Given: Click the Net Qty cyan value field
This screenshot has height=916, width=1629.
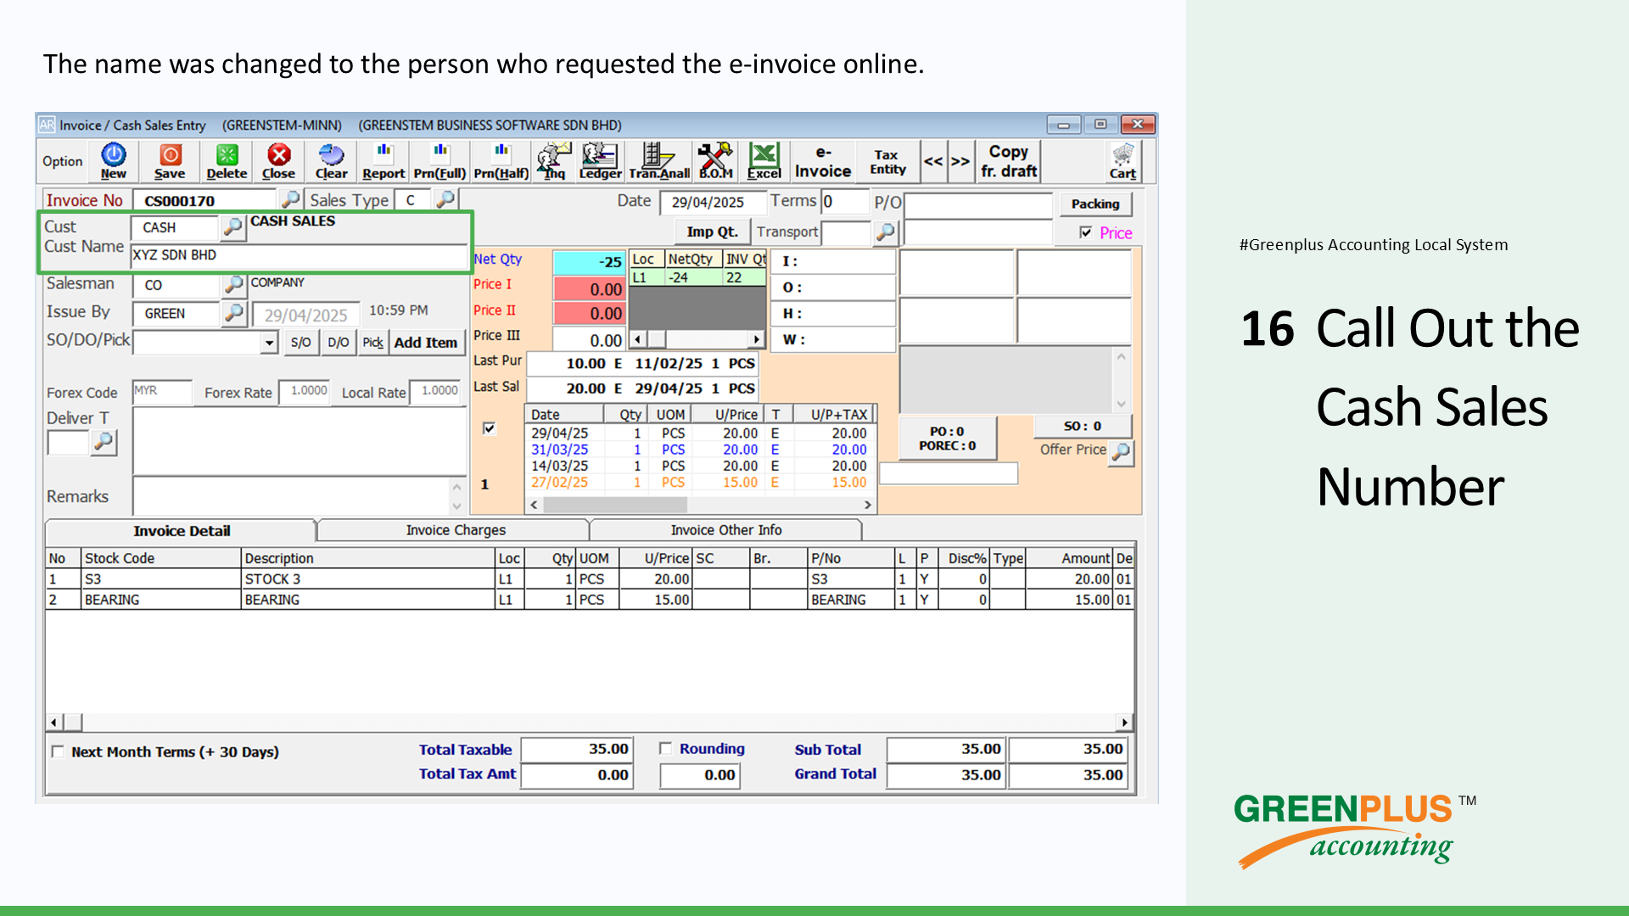Looking at the screenshot, I should tap(589, 262).
